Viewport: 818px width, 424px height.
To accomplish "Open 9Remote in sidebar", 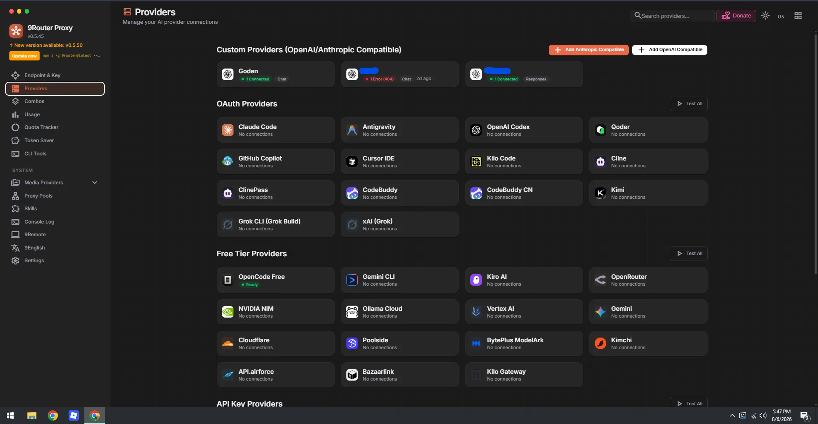I will (55, 235).
